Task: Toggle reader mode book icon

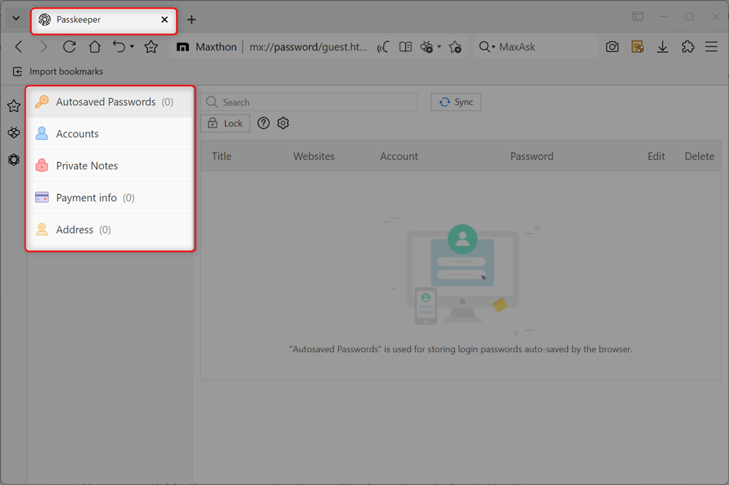Action: coord(405,47)
